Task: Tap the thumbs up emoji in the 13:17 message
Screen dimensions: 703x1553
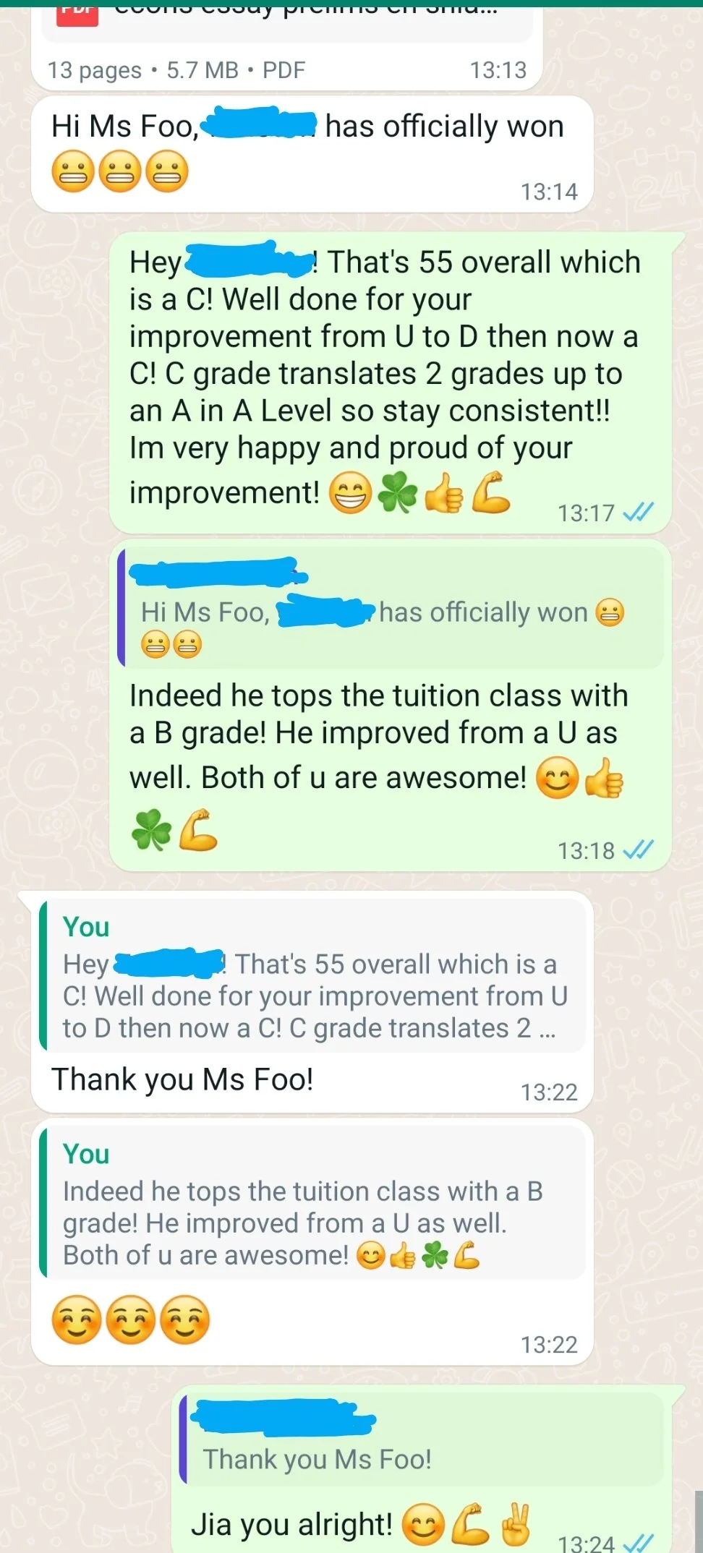Action: [443, 492]
